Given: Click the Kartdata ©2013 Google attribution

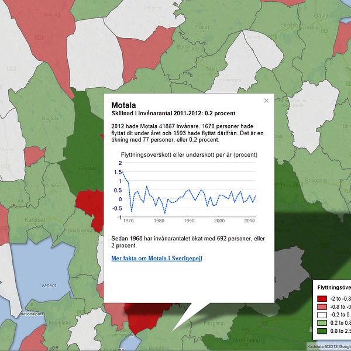Looking at the screenshot, I should tap(328, 346).
